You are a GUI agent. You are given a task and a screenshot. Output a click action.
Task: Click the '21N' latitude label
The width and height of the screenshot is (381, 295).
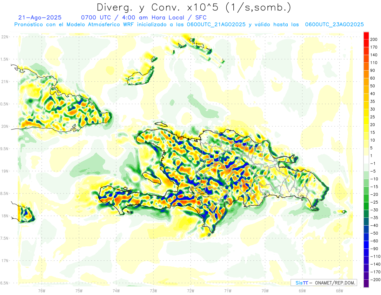[4, 81]
